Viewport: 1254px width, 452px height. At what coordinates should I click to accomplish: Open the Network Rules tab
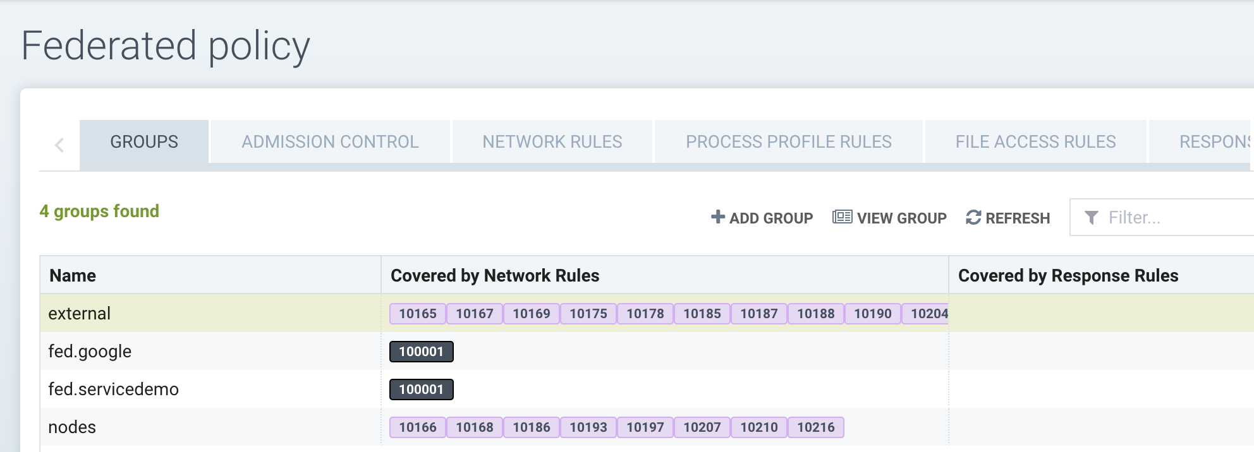(552, 141)
